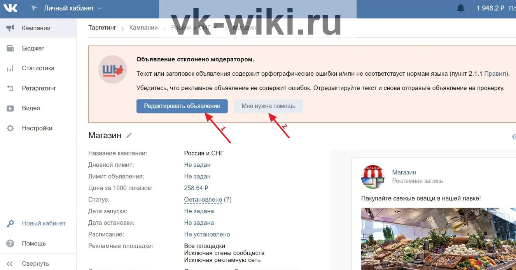Open the Правил rules link
The width and height of the screenshot is (516, 270).
495,73
